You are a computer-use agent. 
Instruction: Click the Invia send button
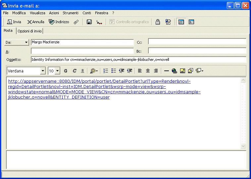(x=14, y=22)
